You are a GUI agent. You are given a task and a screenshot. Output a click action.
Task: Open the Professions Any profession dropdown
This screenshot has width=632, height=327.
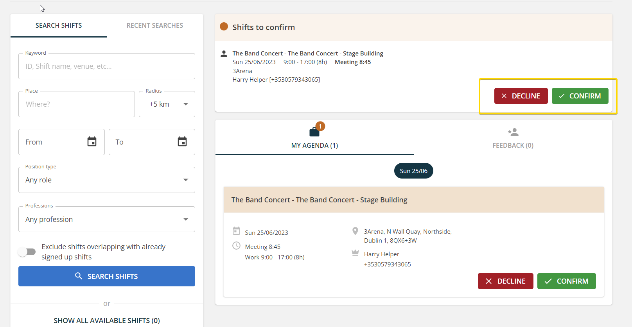click(x=107, y=220)
